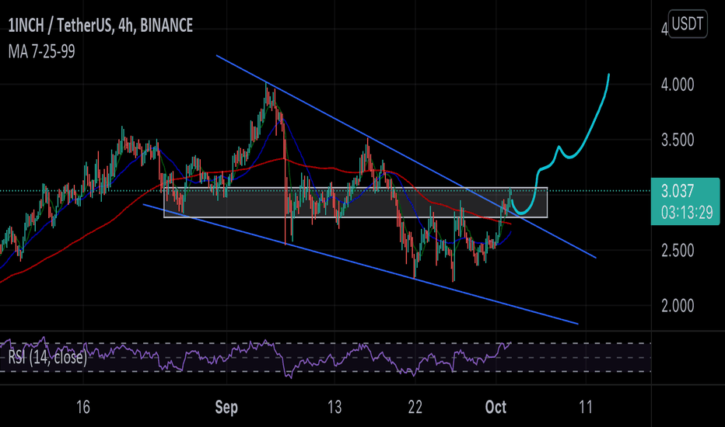This screenshot has width=725, height=427.
Task: Click the 16 date label on time axis
Action: 82,407
